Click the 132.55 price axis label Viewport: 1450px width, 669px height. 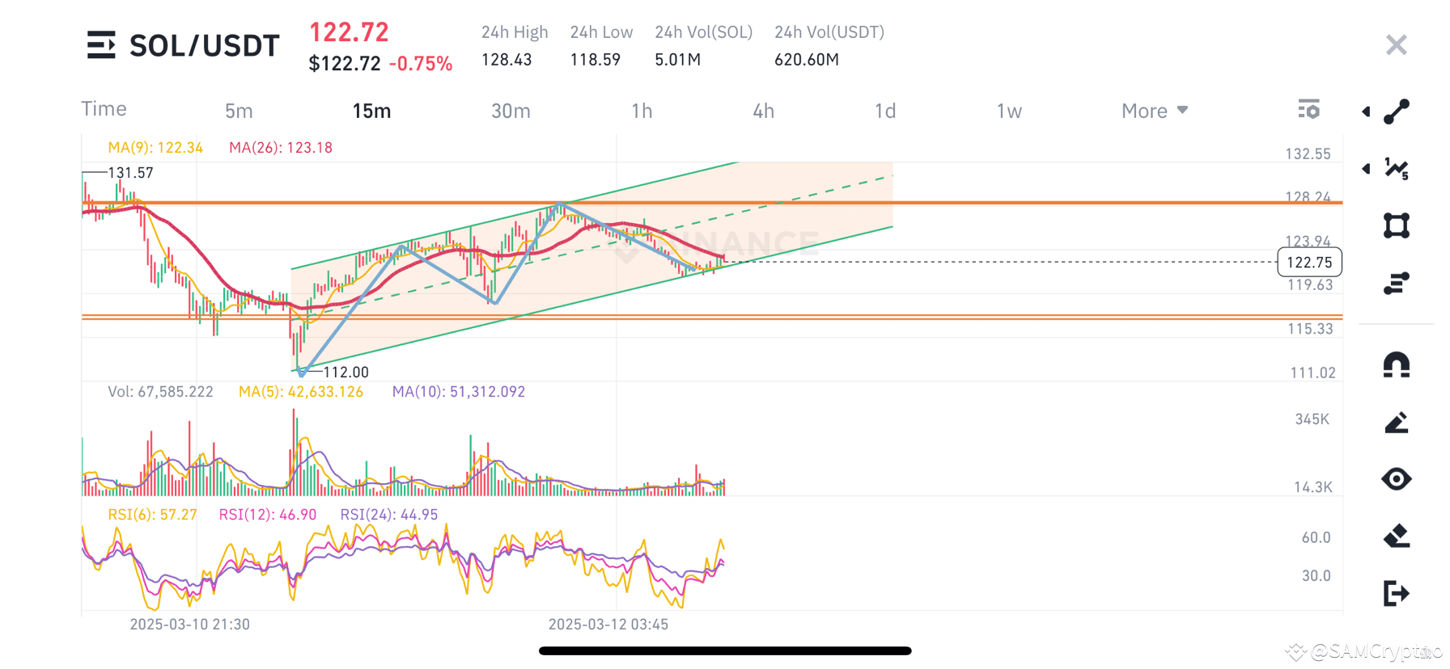coord(1308,154)
